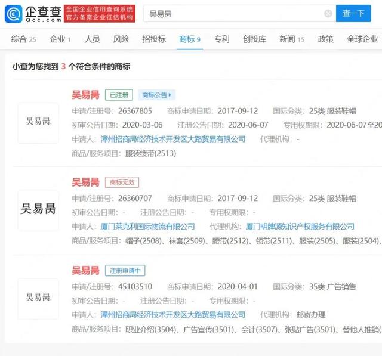
Task: Switch to the 专利 tab
Action: (x=221, y=39)
